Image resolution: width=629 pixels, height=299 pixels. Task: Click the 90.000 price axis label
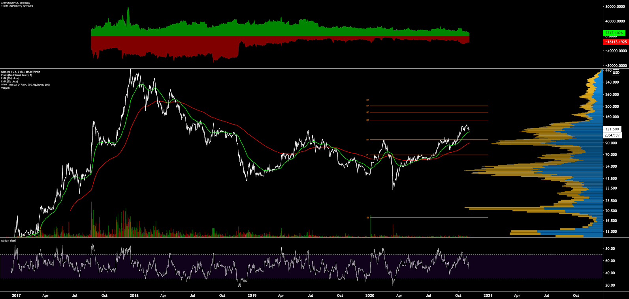611,143
